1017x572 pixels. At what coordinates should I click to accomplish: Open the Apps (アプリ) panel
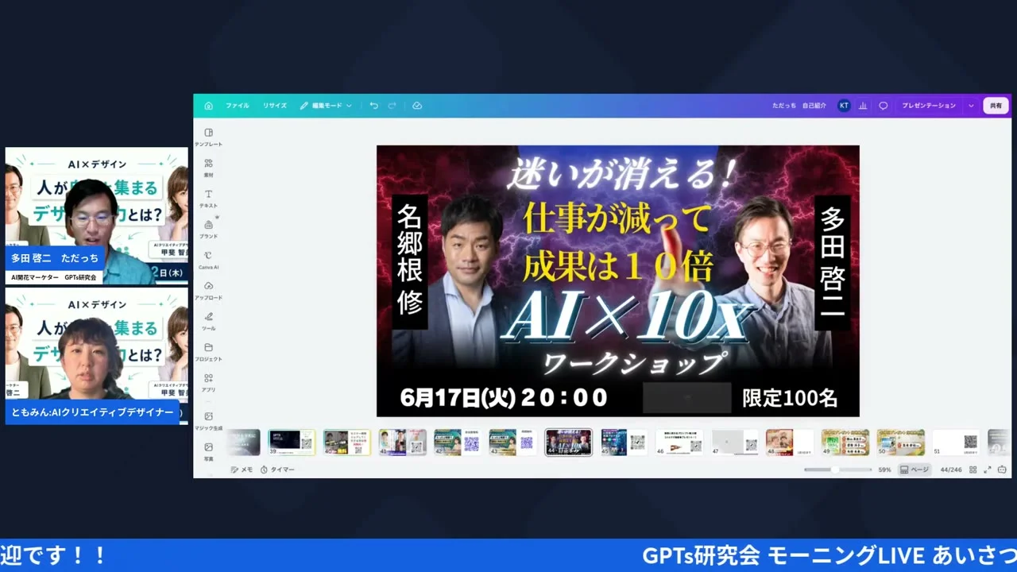coord(208,382)
